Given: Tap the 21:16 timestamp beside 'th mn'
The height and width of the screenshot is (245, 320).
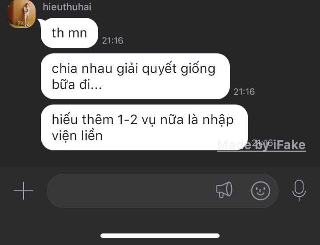Looking at the screenshot, I should (112, 40).
